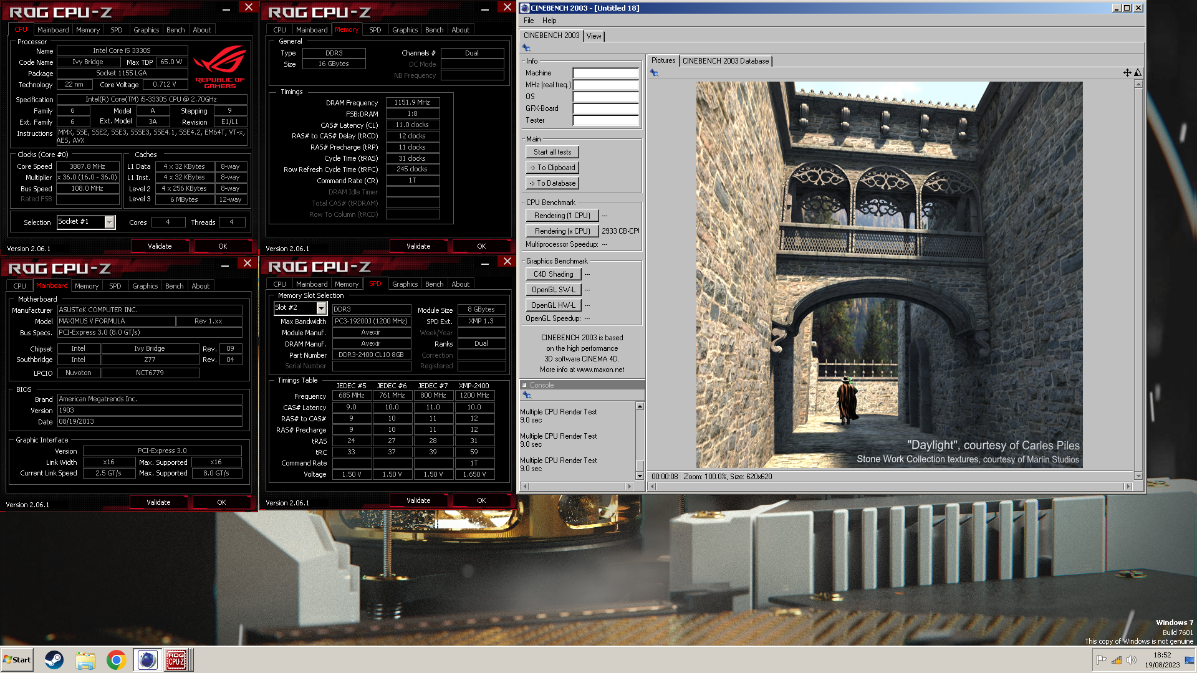Collapse the Console panel using its header icon
Image resolution: width=1197 pixels, height=673 pixels.
coord(525,385)
